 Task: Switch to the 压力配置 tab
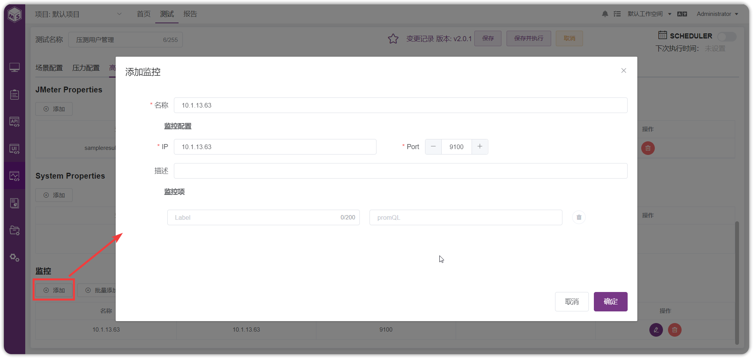pos(86,68)
